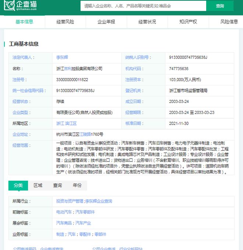Click the green 查询 search button
The height and width of the screenshot is (250, 243).
(x=220, y=6)
